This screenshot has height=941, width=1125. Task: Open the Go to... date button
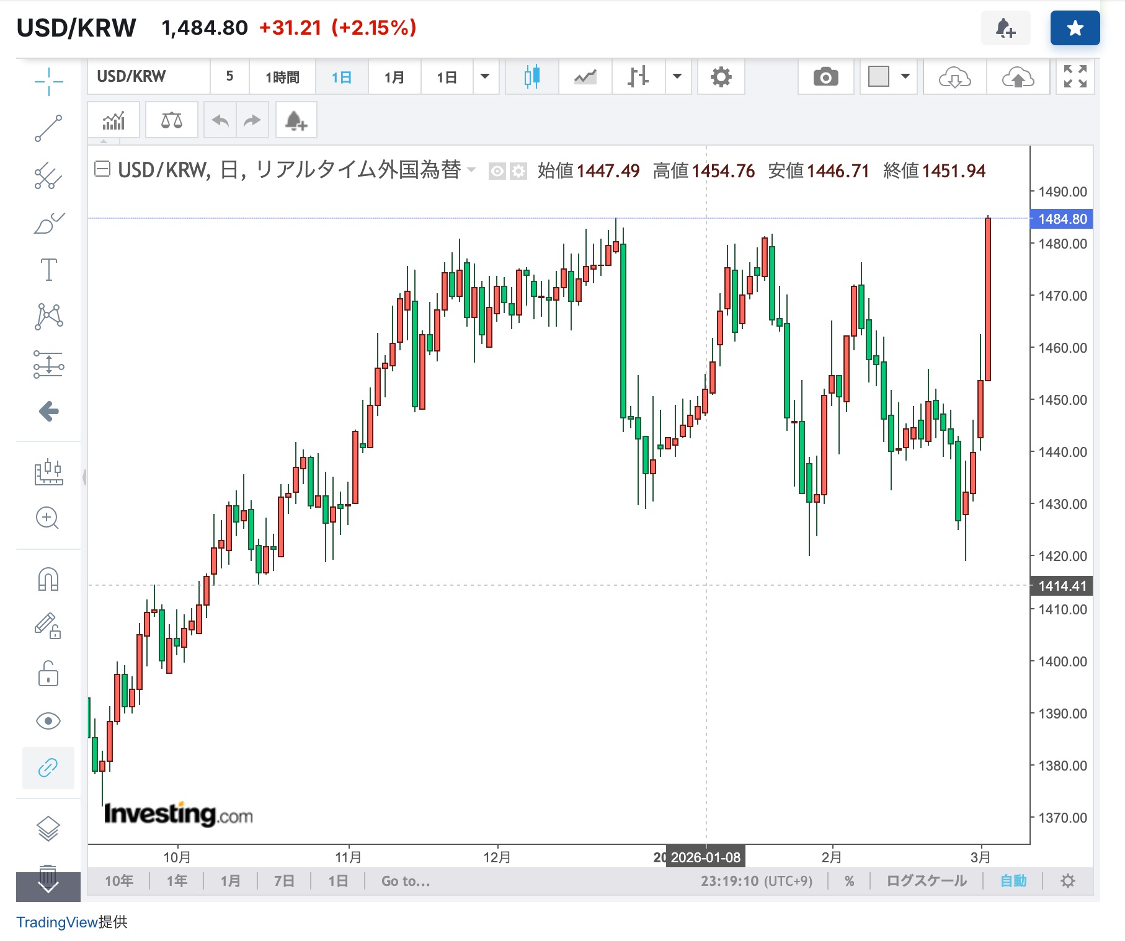(406, 881)
